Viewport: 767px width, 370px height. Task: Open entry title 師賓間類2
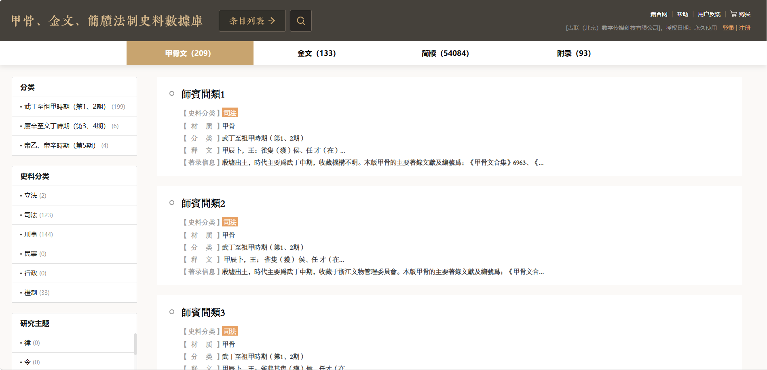point(203,203)
